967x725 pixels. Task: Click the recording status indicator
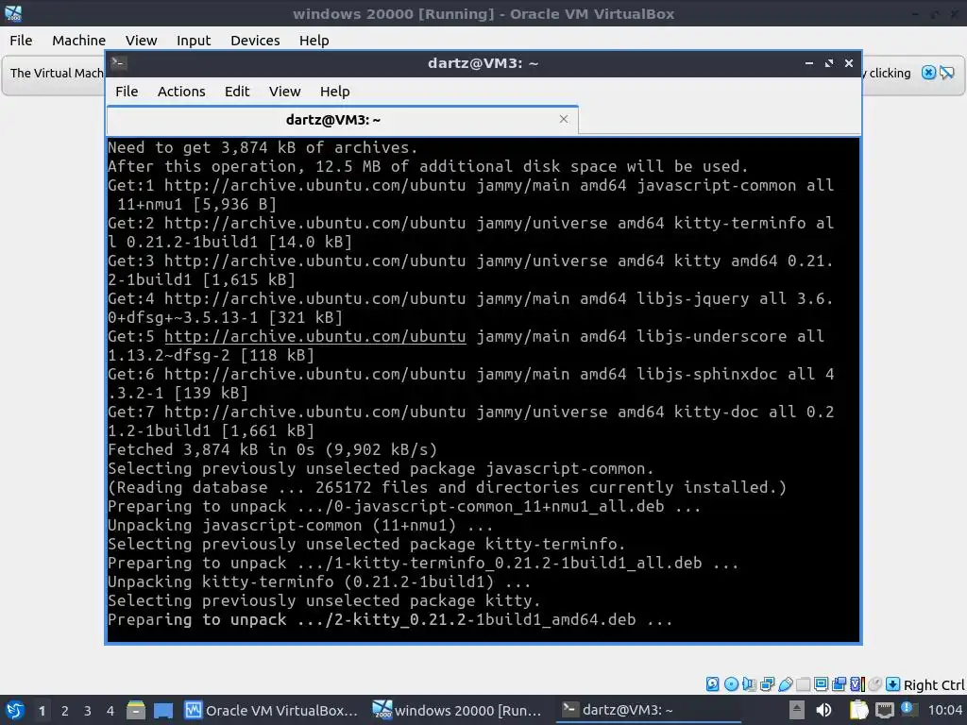click(x=839, y=683)
